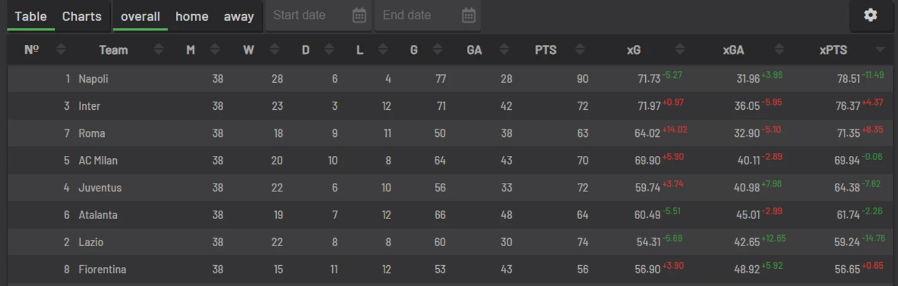Open the Napoli team link
The height and width of the screenshot is (286, 898).
click(x=93, y=79)
